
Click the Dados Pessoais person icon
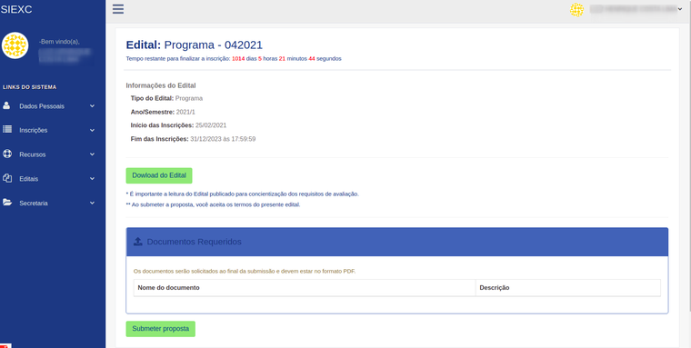(6, 105)
